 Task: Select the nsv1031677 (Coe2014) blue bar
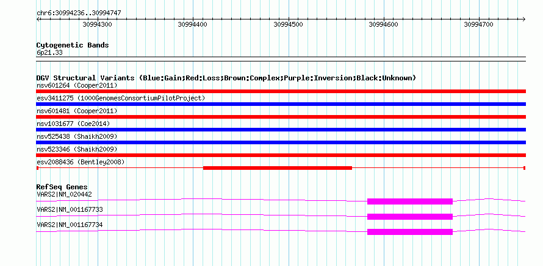click(x=281, y=130)
